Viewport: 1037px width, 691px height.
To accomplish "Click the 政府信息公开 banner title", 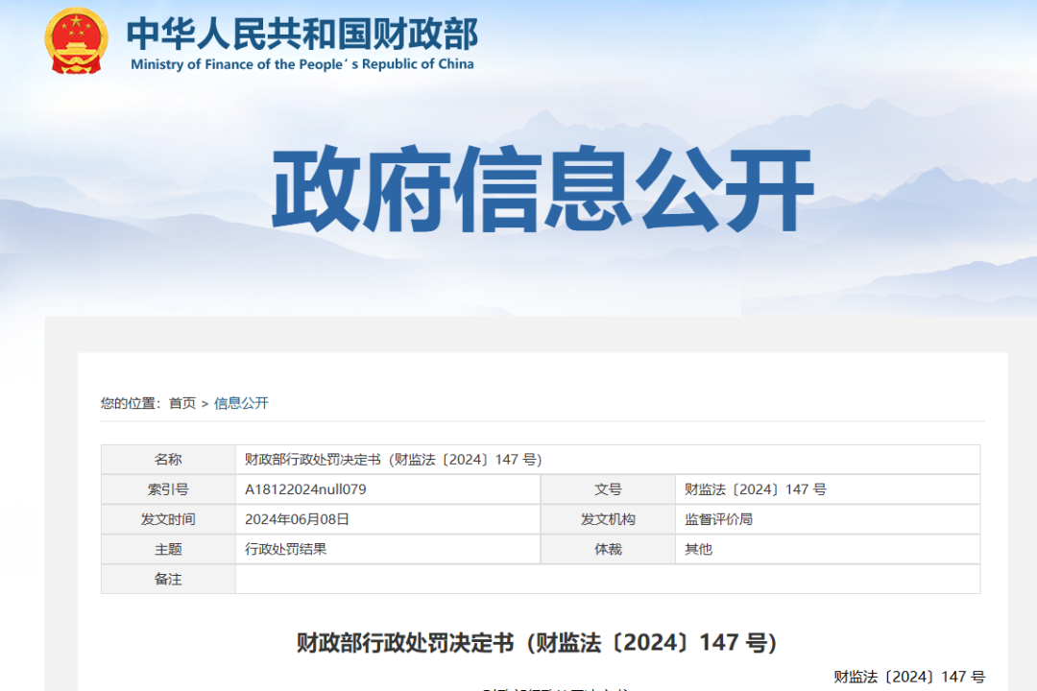I will click(x=543, y=190).
